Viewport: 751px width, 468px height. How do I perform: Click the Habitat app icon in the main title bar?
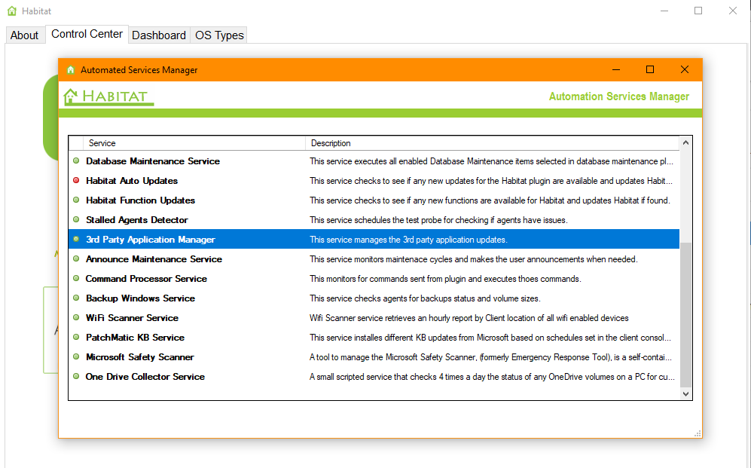[12, 11]
